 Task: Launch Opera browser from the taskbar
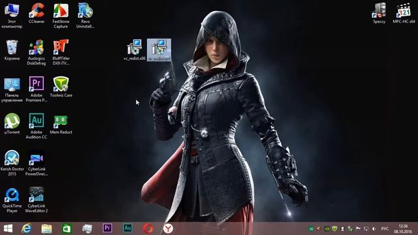[x=148, y=228]
